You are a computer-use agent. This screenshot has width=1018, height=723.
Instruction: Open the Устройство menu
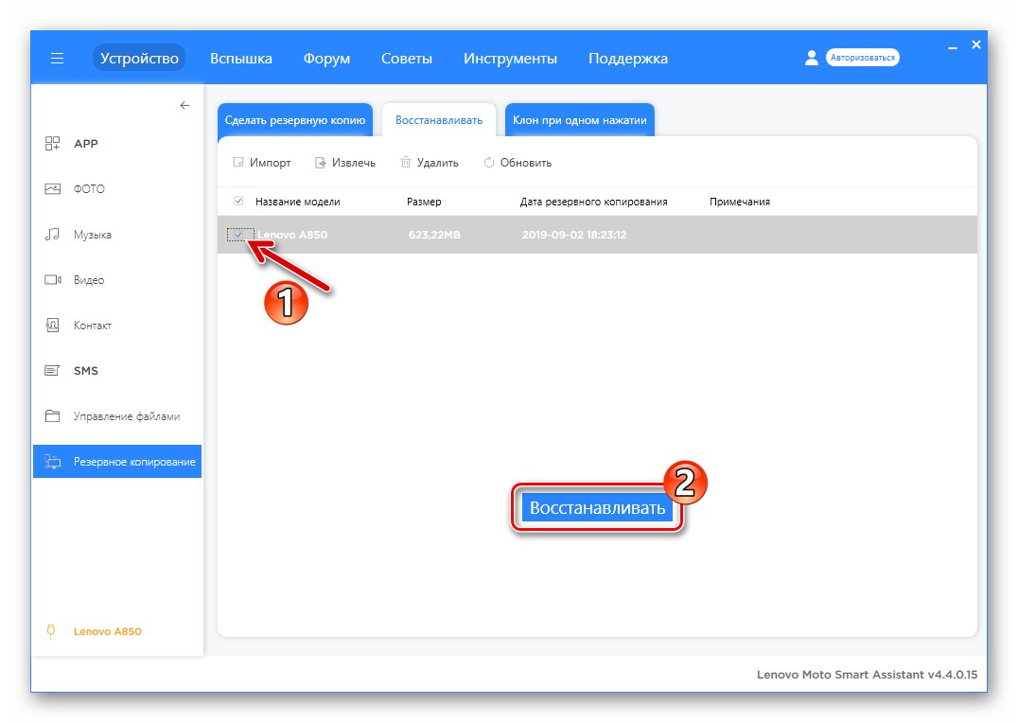pyautogui.click(x=139, y=58)
